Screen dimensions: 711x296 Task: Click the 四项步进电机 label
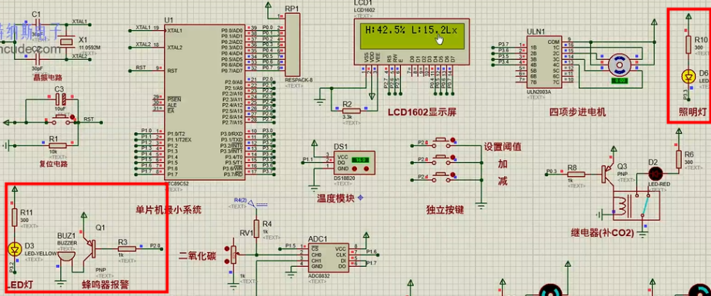578,112
